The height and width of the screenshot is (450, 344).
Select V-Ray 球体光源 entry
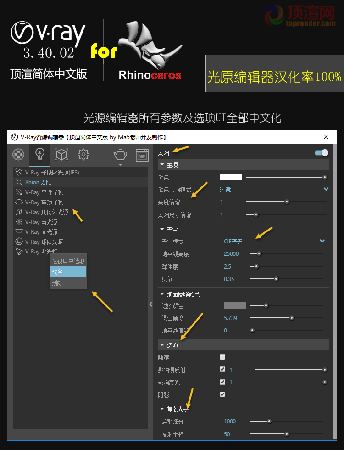pos(44,242)
